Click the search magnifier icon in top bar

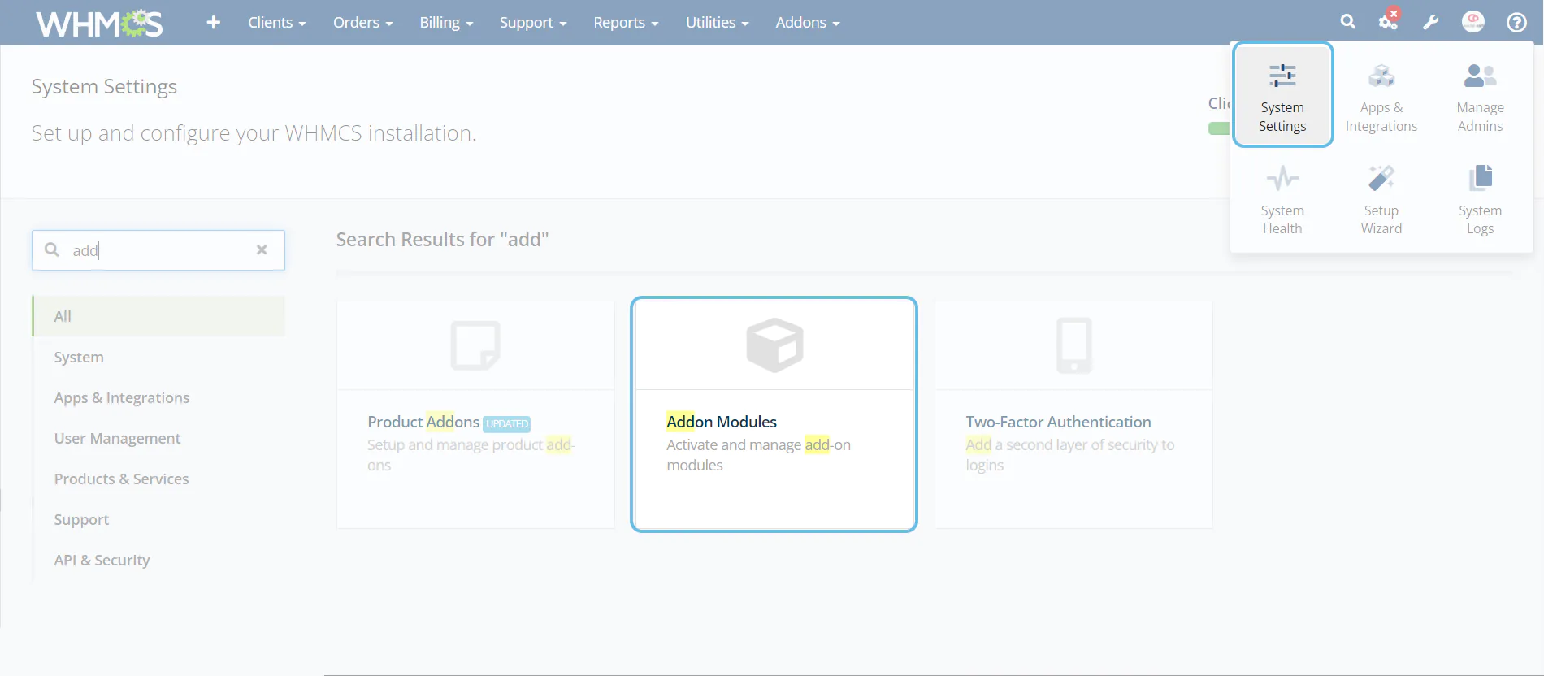1347,22
